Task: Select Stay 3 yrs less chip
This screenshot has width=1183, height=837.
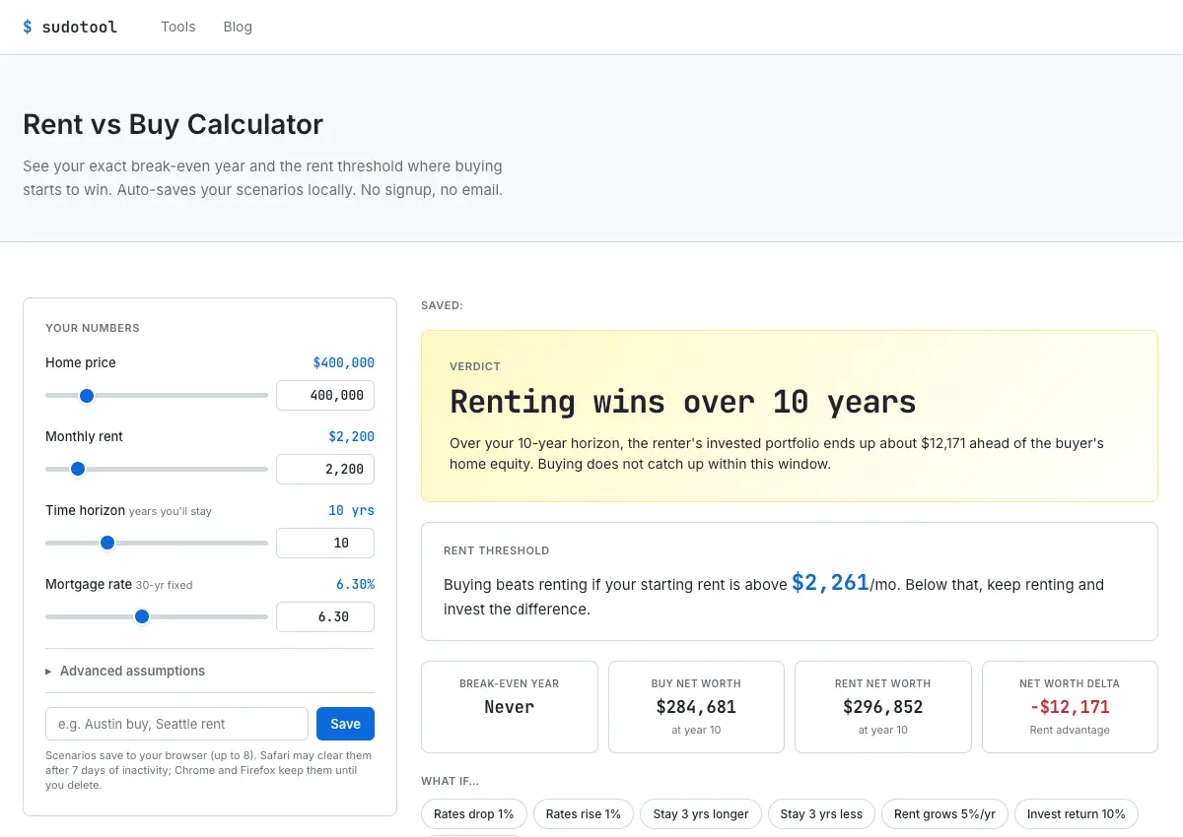Action: [x=821, y=814]
